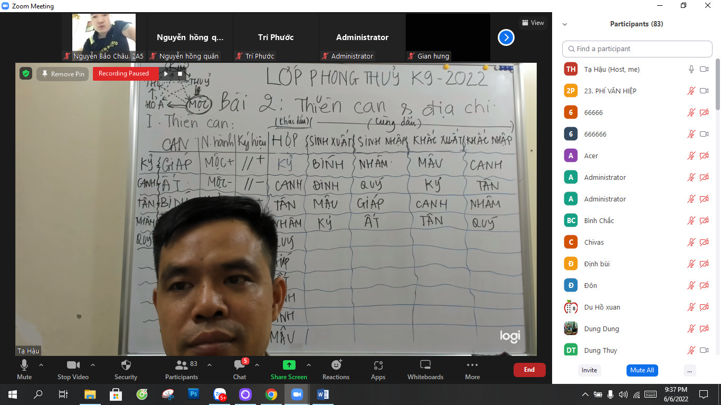Start sharing your screen
Screen dimensions: 721x405
pyautogui.click(x=289, y=369)
